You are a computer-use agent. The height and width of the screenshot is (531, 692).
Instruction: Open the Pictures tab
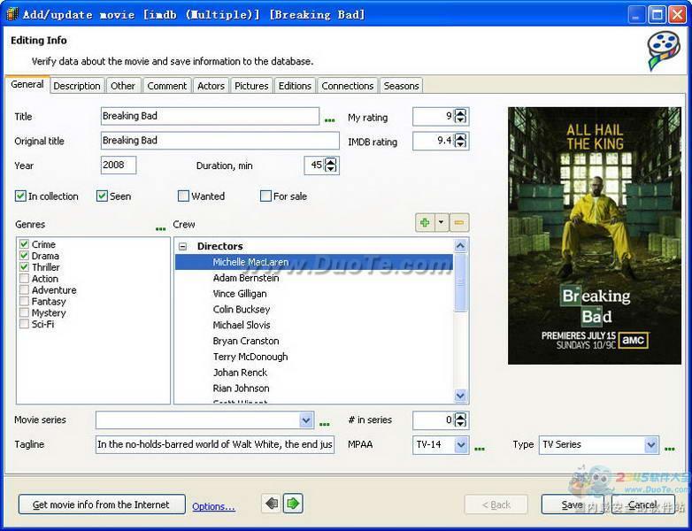click(x=251, y=86)
